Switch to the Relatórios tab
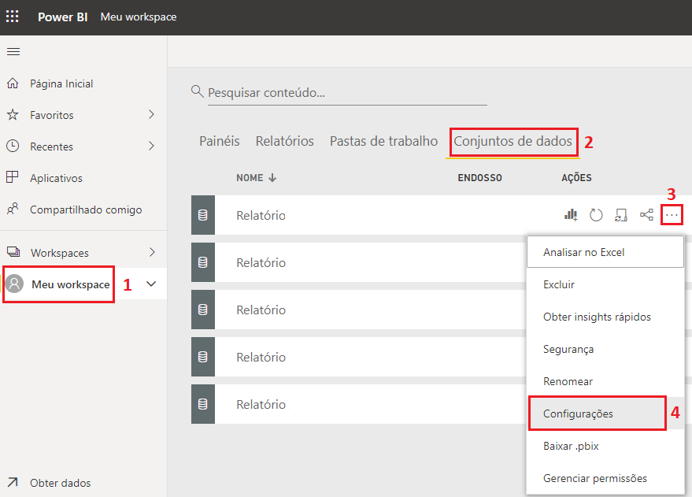Viewport: 692px width, 497px height. [284, 142]
